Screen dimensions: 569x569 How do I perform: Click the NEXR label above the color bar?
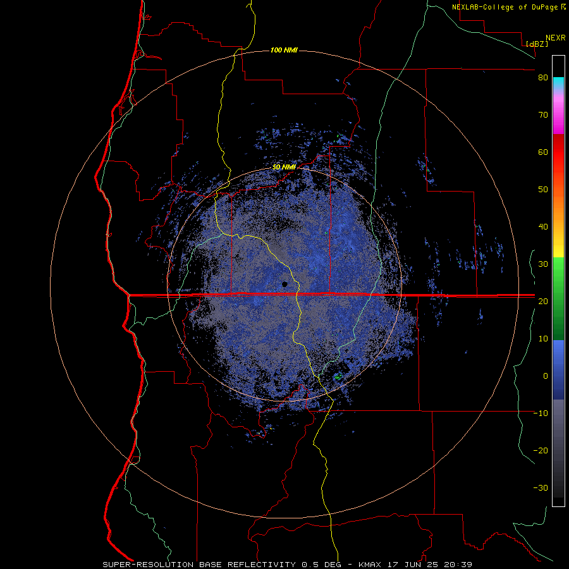pos(556,38)
